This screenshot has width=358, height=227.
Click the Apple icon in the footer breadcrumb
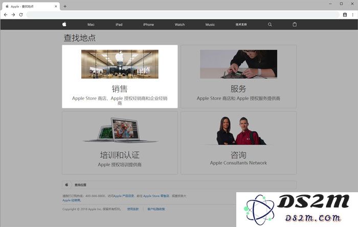(66, 185)
